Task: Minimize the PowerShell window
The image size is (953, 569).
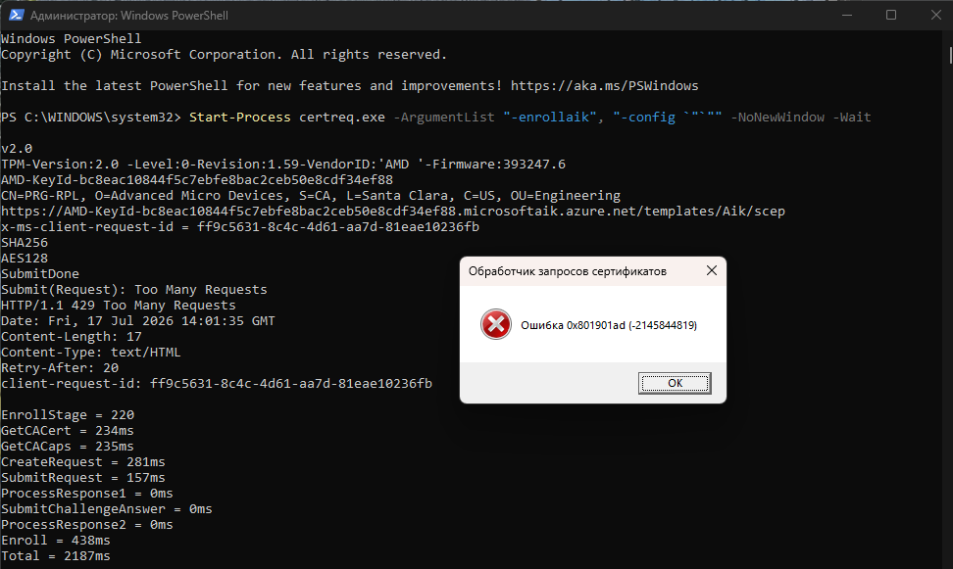Action: point(847,16)
